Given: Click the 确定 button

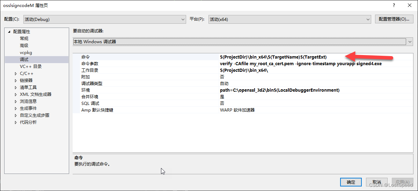Looking at the screenshot, I should coord(351,182).
